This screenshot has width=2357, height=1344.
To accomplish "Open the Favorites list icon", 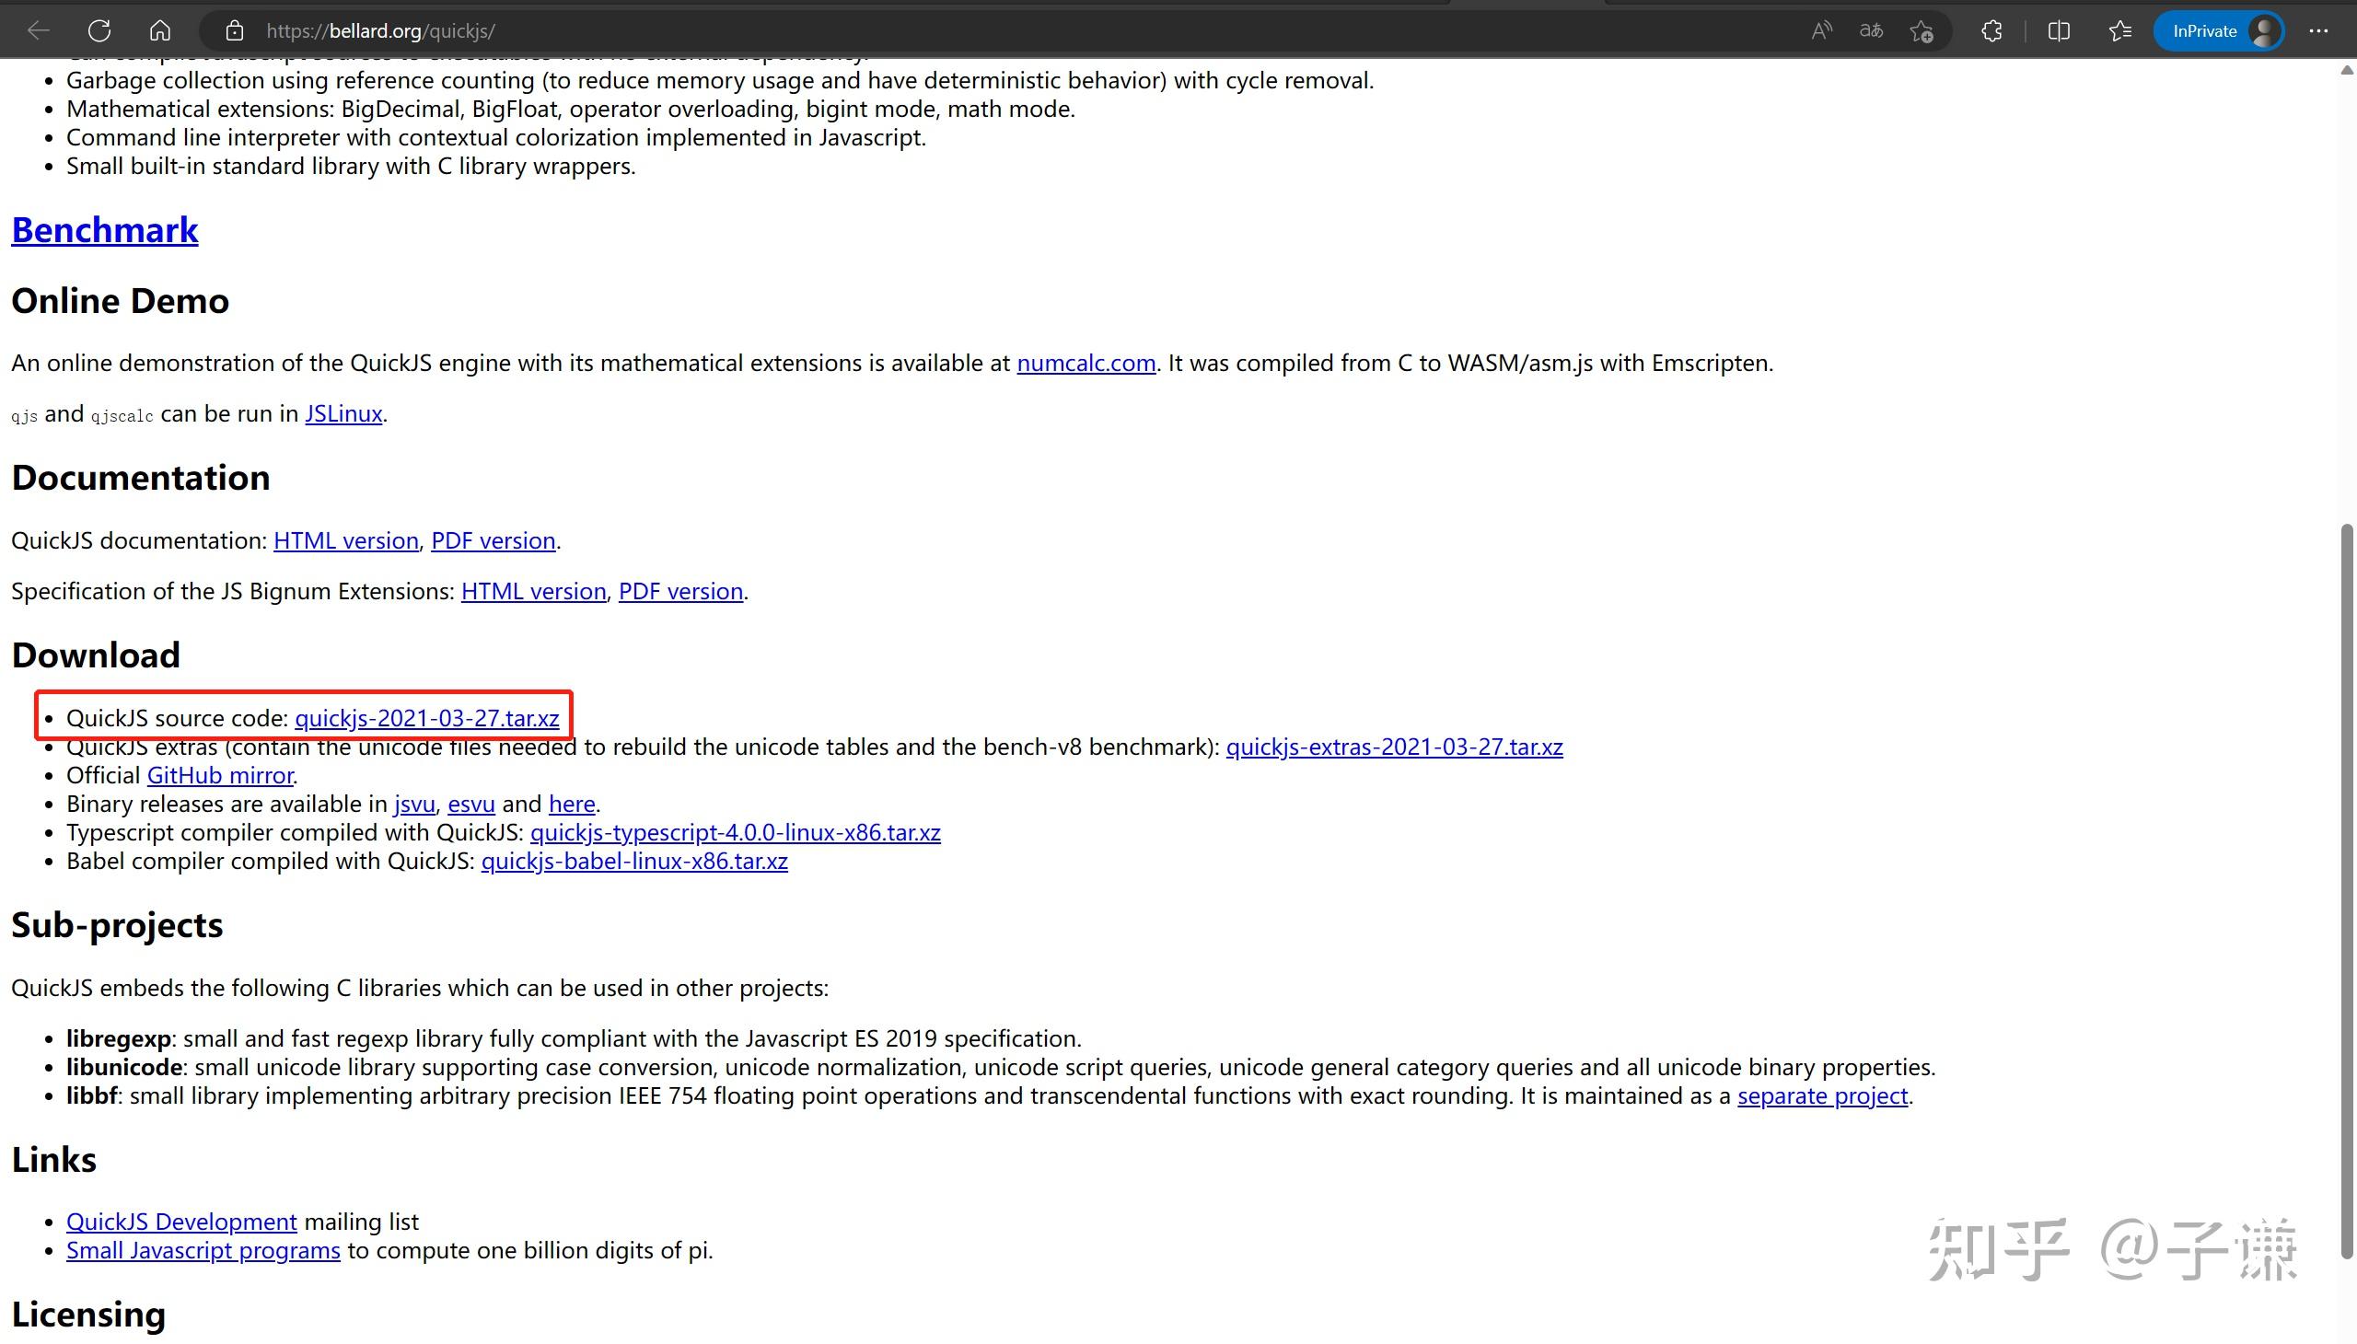I will [x=2119, y=30].
